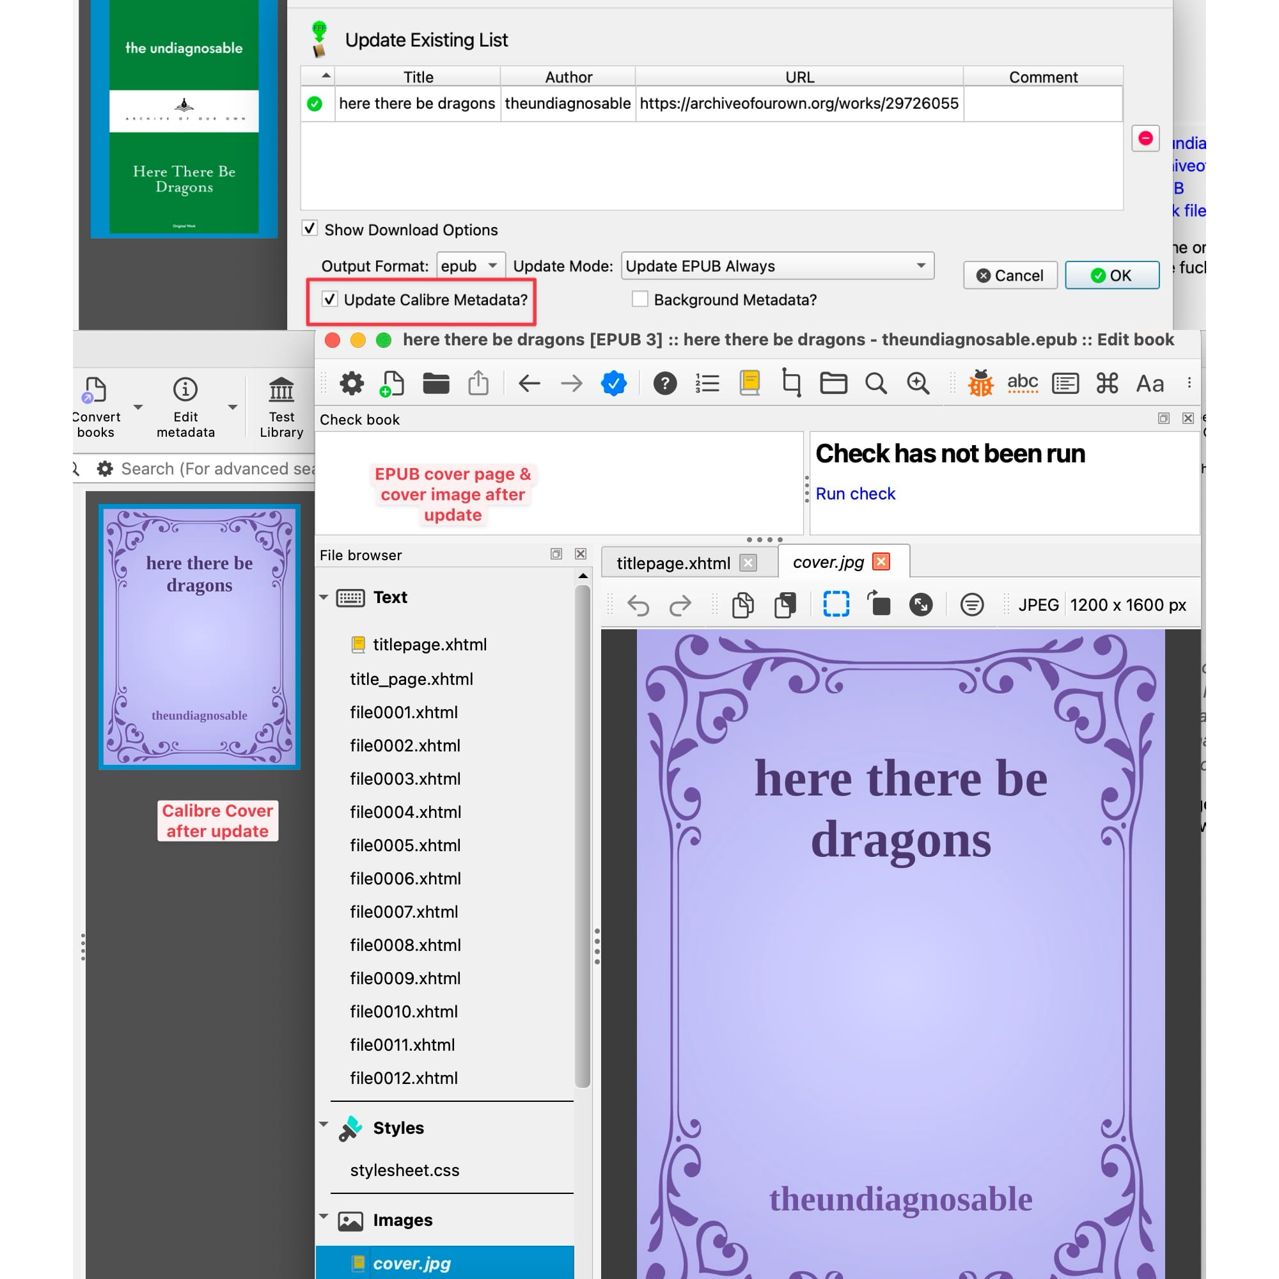Open file0005.xhtml in the File browser

405,845
